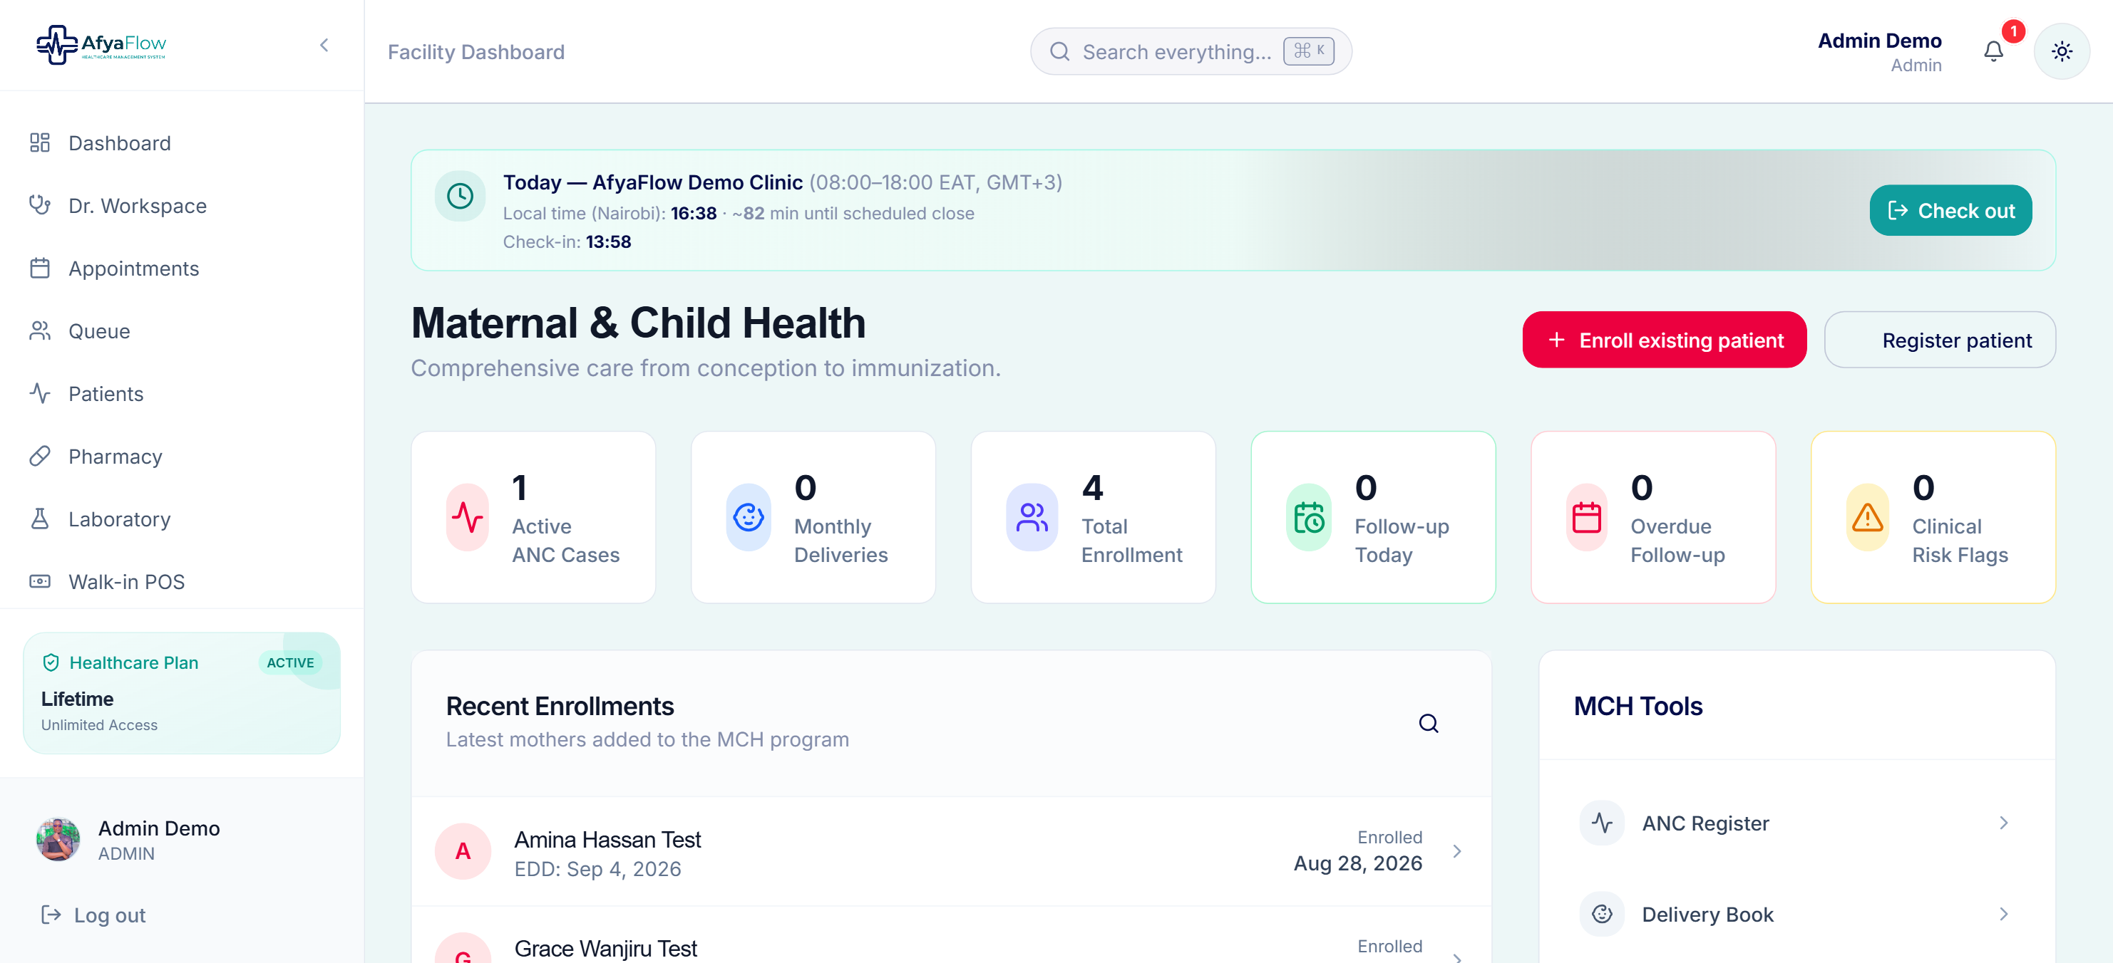Click the Monthly Deliveries baby icon
The width and height of the screenshot is (2113, 963).
748,517
